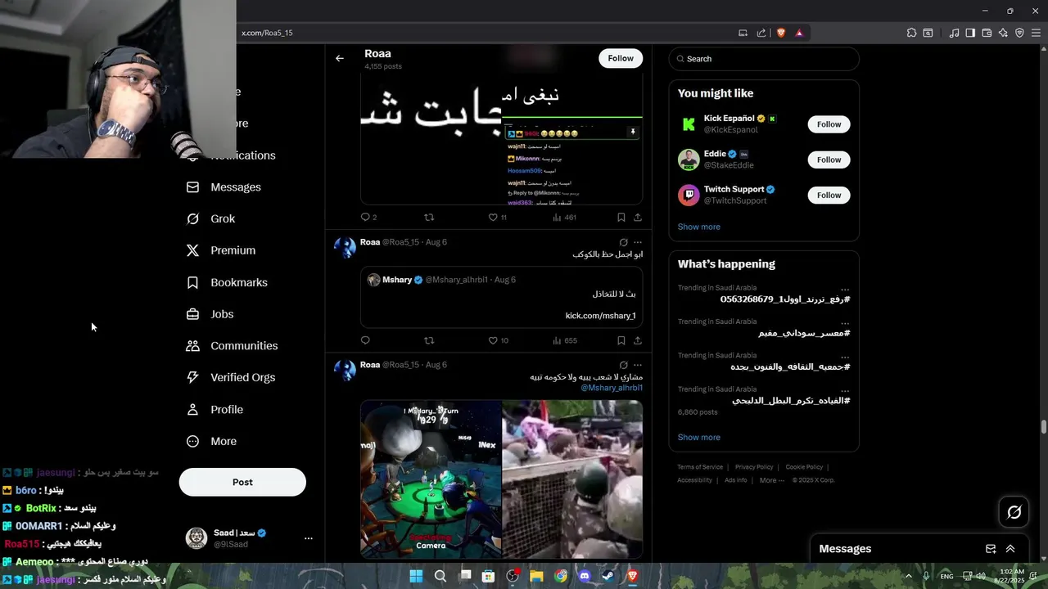The height and width of the screenshot is (589, 1048).
Task: Reply to the Mshary quote post
Action: coord(365,340)
